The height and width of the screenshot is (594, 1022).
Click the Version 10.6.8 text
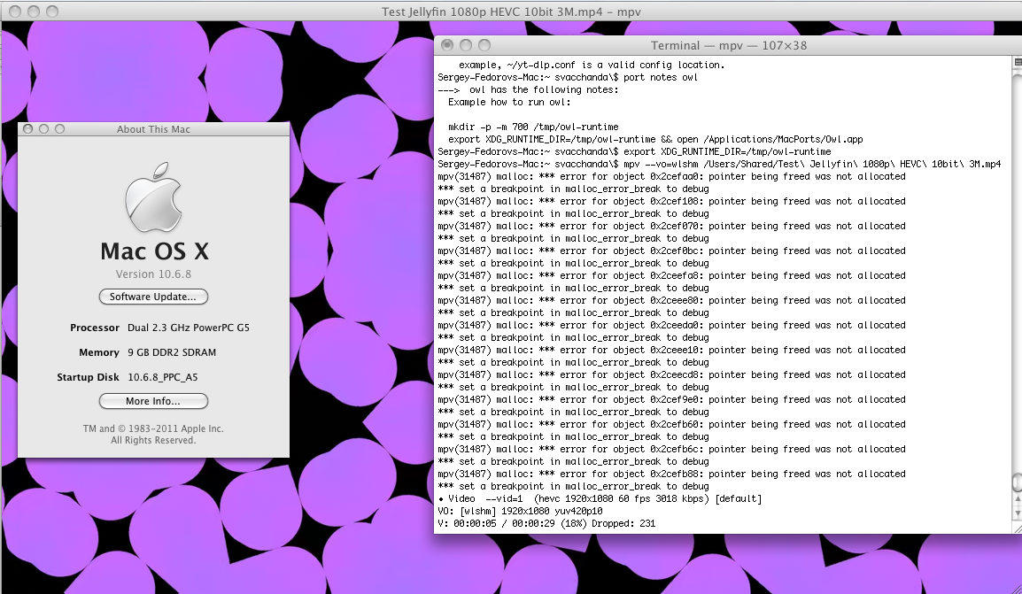tap(153, 274)
